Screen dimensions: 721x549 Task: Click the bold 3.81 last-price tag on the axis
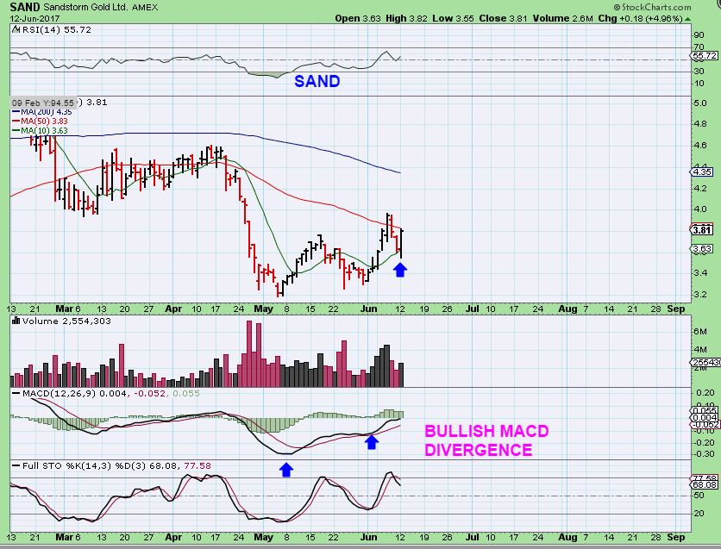pyautogui.click(x=702, y=229)
